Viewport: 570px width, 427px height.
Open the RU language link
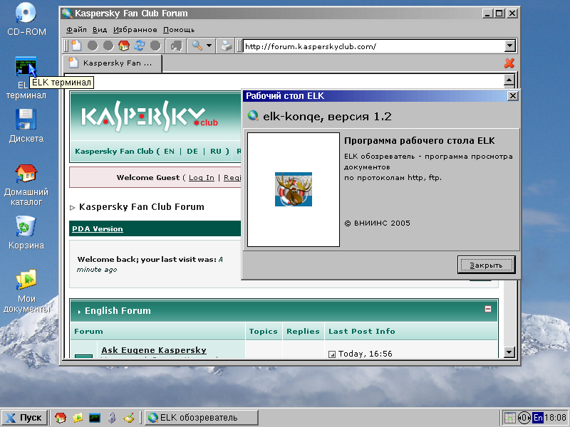(x=216, y=152)
